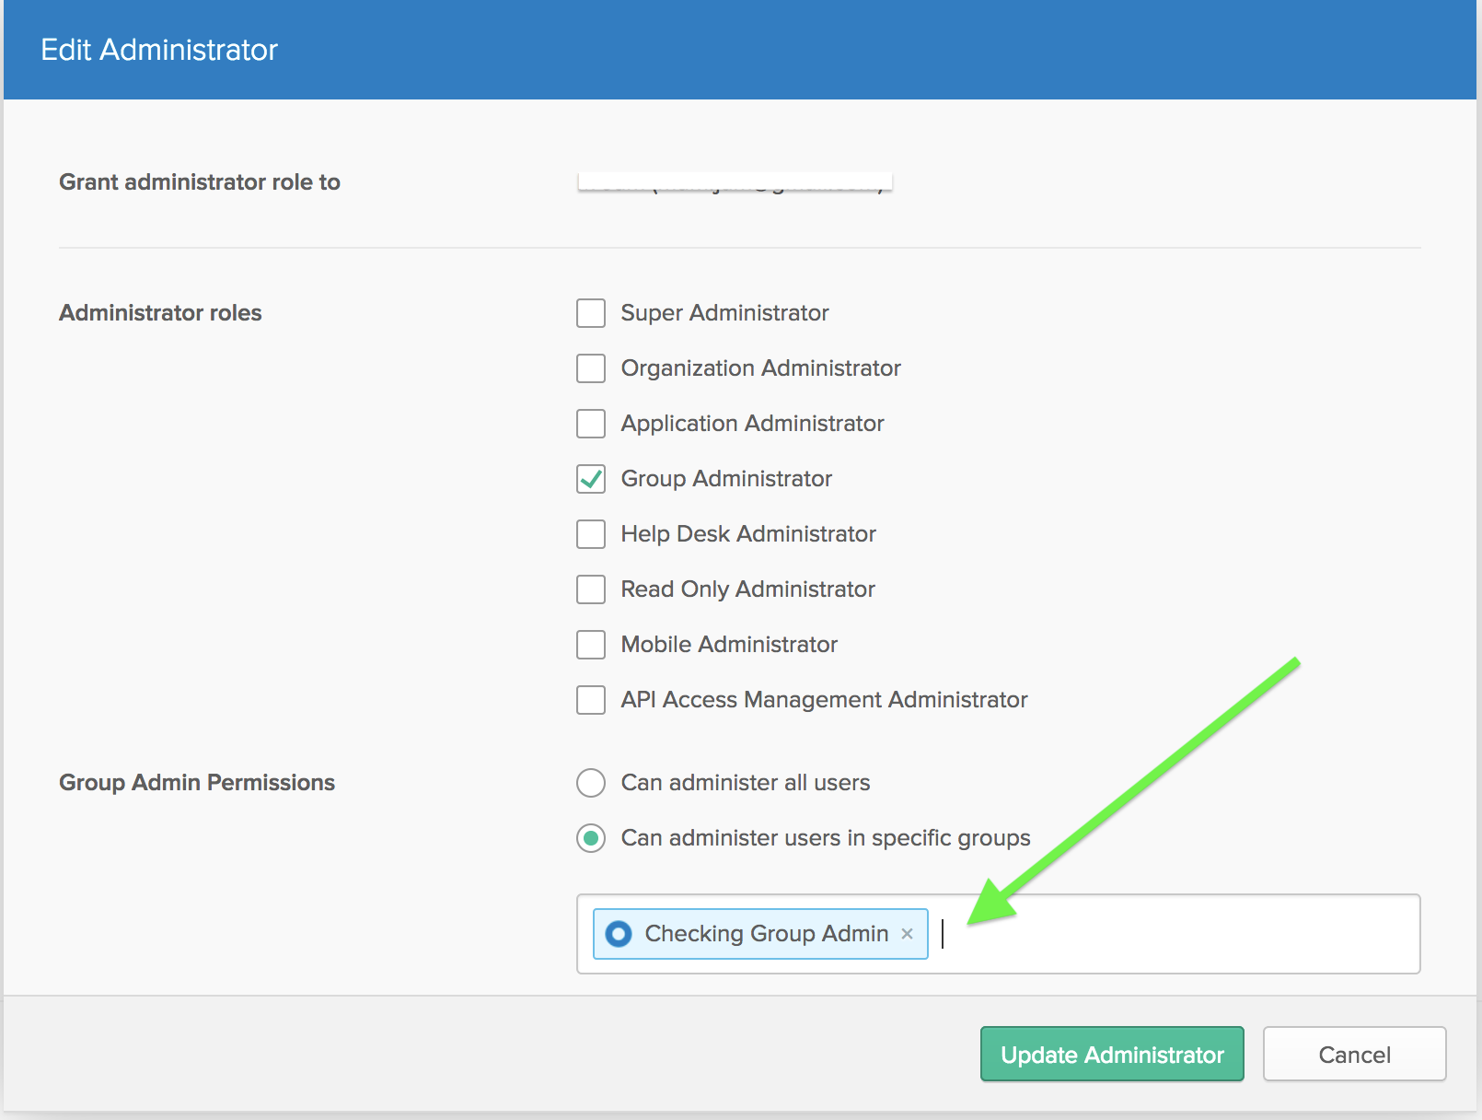Enable API Access Management Administrator checkbox
Image resolution: width=1482 pixels, height=1120 pixels.
click(x=591, y=700)
